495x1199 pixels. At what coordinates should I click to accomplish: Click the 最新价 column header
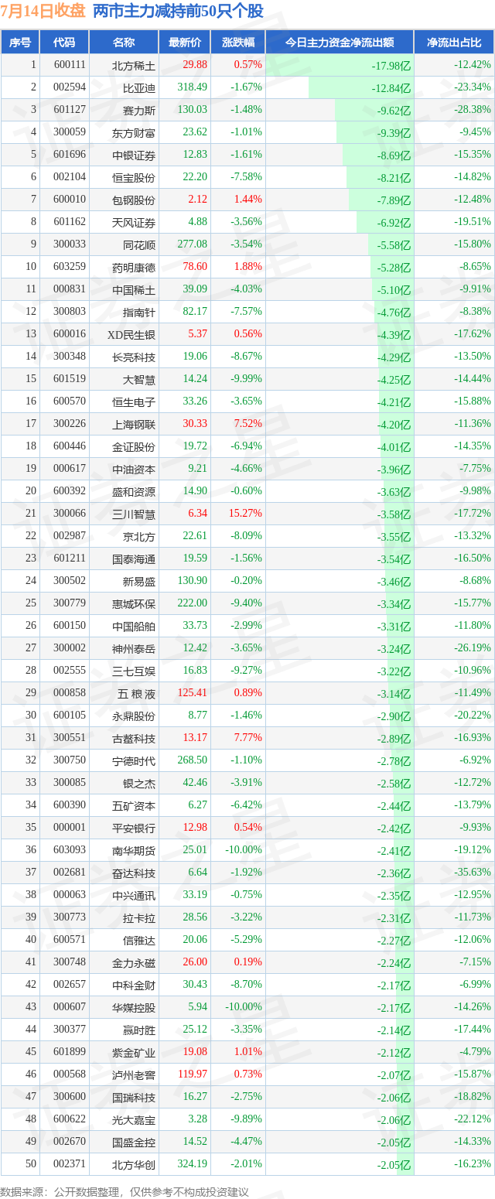tap(184, 43)
